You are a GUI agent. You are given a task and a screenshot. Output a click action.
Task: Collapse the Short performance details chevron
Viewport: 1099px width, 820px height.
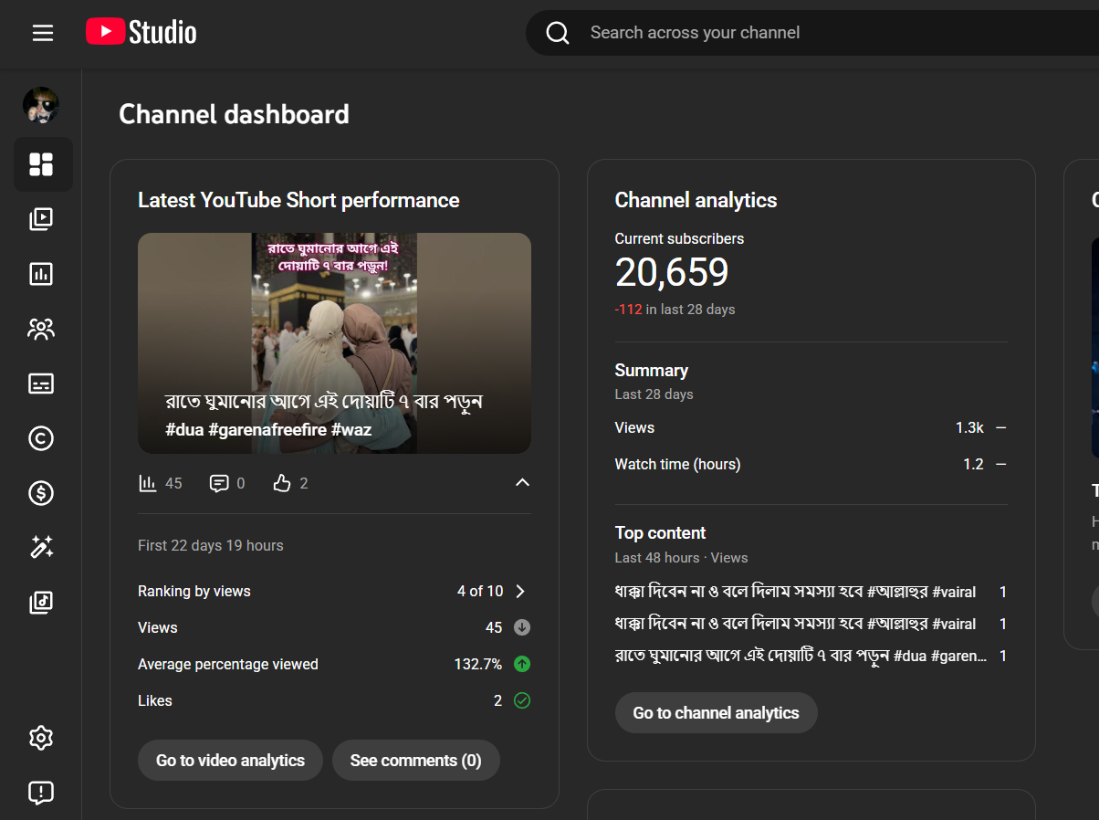click(522, 483)
